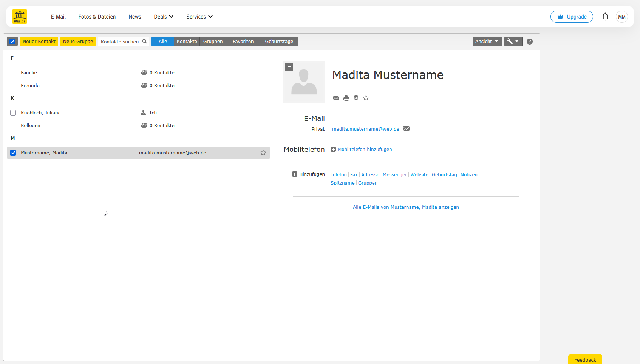Screen dimensions: 640x364
Task: Expand the Ansicht dropdown
Action: [487, 42]
